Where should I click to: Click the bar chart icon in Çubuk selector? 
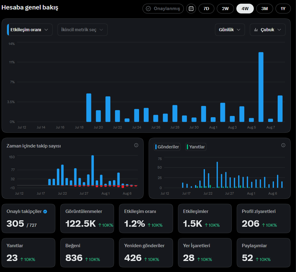[256, 30]
